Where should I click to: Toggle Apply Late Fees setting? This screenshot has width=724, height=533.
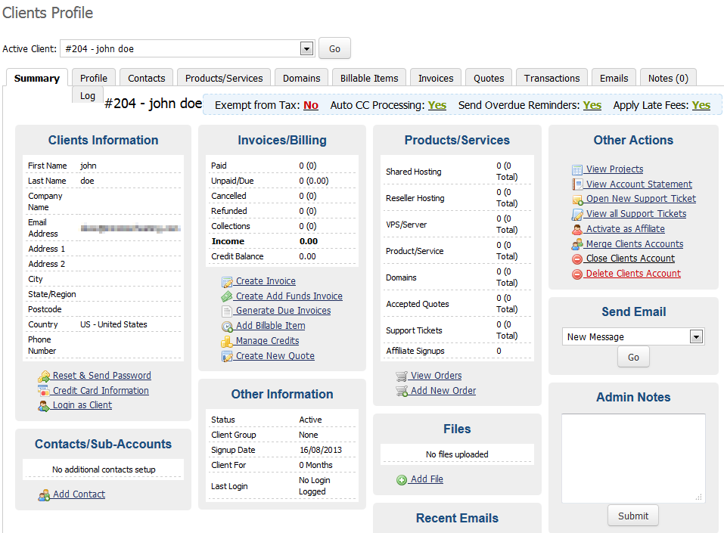point(701,105)
